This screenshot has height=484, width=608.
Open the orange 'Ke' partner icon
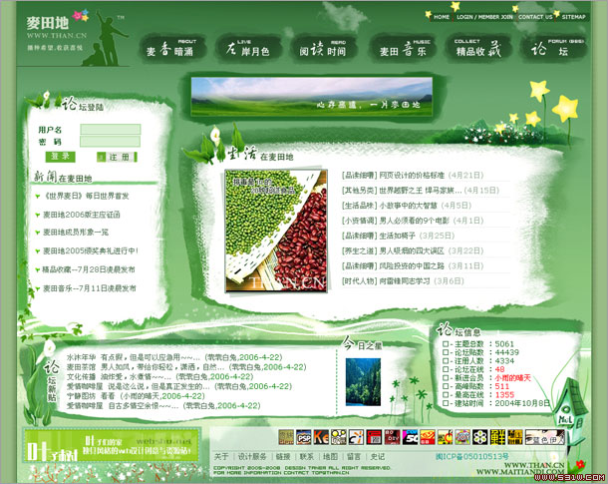click(321, 437)
